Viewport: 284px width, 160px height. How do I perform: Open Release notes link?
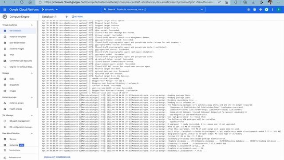tap(15, 157)
